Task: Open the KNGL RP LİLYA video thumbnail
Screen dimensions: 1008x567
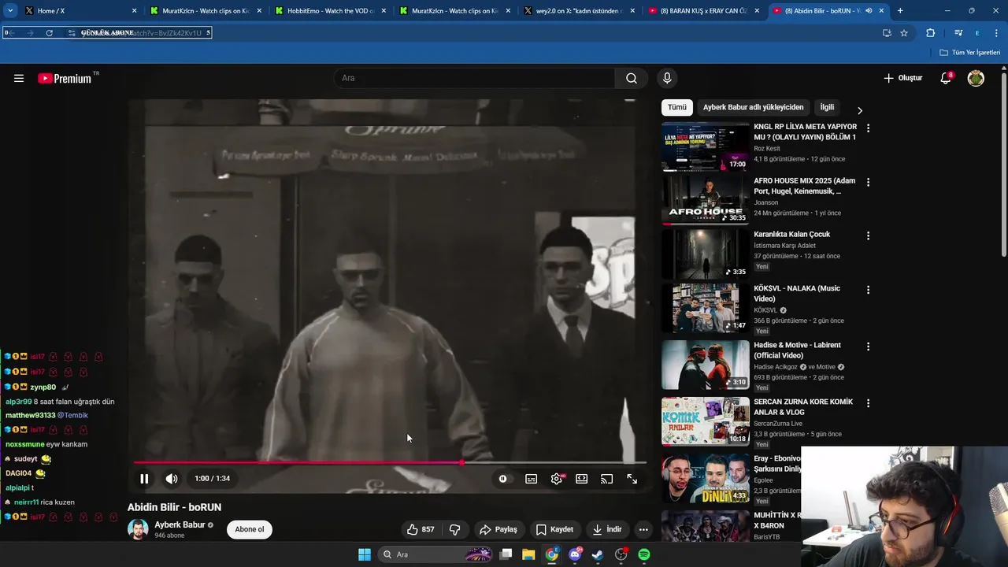Action: pyautogui.click(x=706, y=146)
